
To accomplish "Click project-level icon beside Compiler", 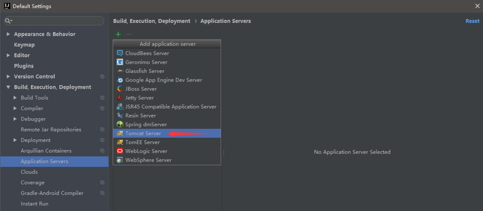I will [102, 109].
